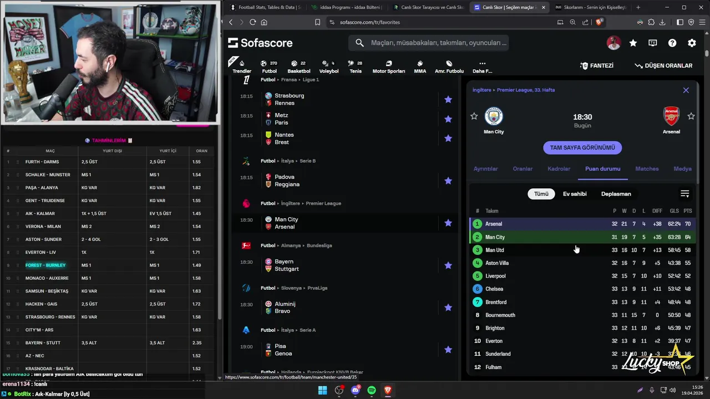Select the Puan durumu tab
This screenshot has height=399, width=710.
coord(602,168)
